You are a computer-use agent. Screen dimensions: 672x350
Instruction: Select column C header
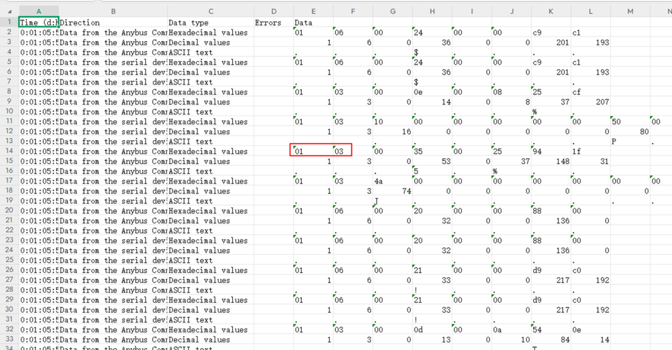210,11
